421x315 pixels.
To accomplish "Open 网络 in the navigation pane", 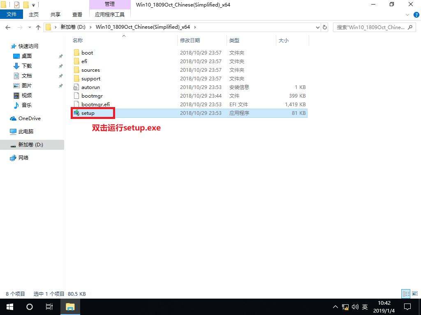I will tap(23, 158).
